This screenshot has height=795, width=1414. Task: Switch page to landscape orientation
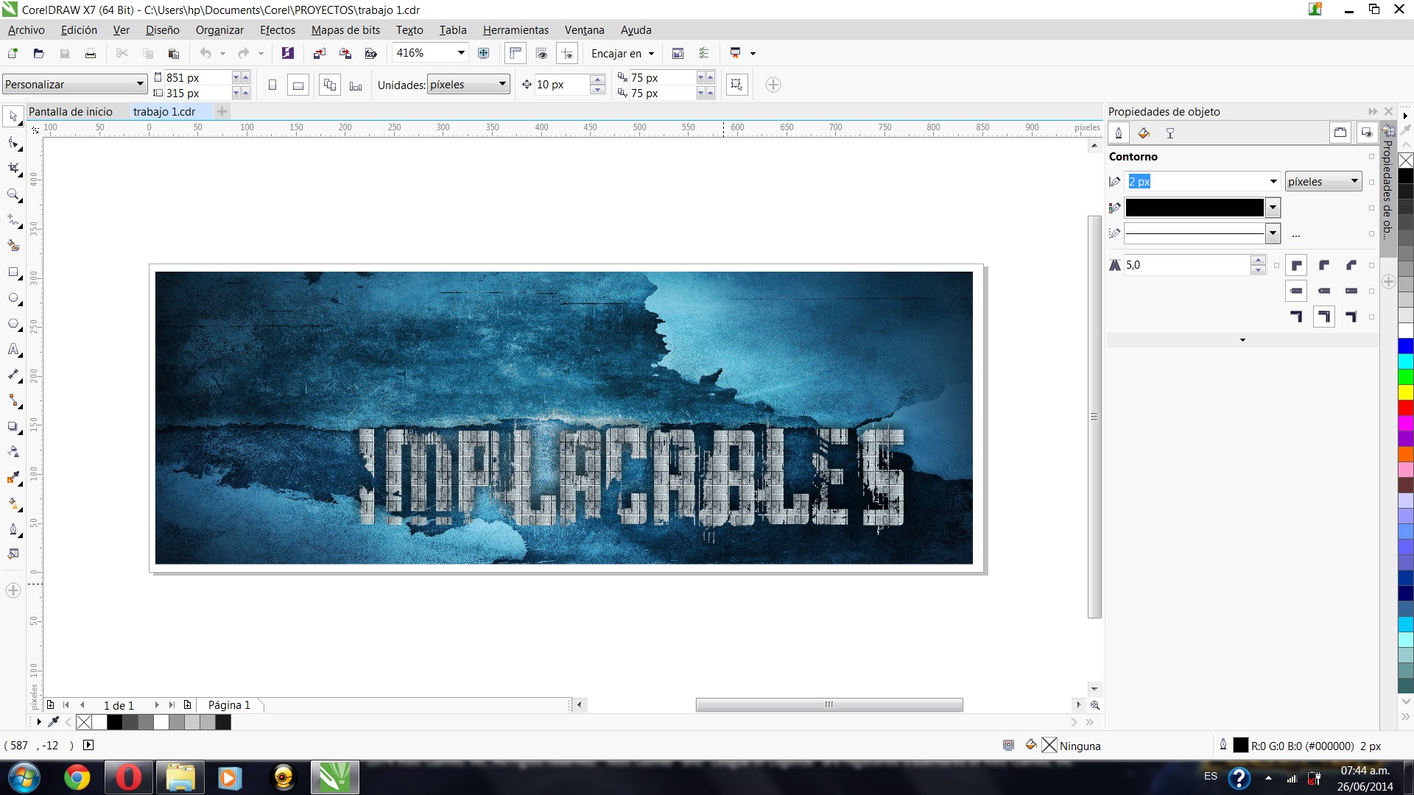pos(298,85)
